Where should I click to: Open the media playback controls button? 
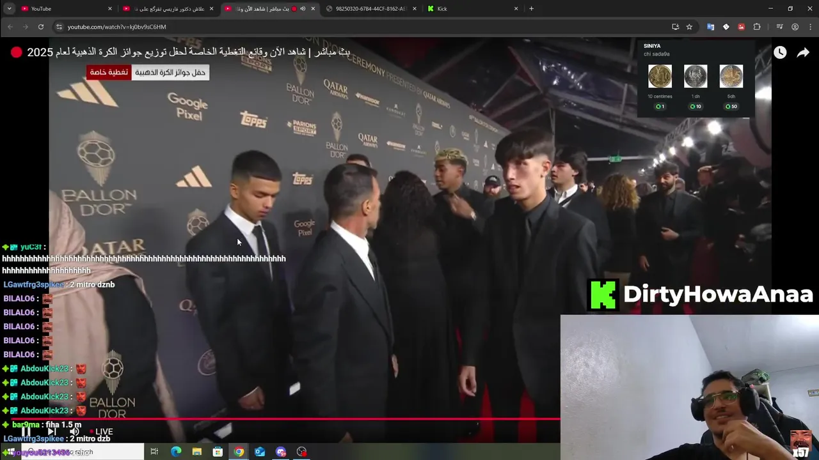point(779,27)
